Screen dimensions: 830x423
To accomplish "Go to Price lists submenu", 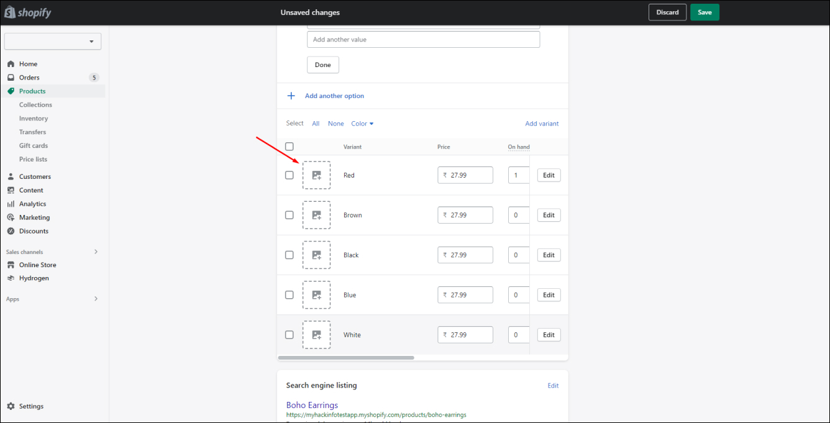I will pos(33,160).
